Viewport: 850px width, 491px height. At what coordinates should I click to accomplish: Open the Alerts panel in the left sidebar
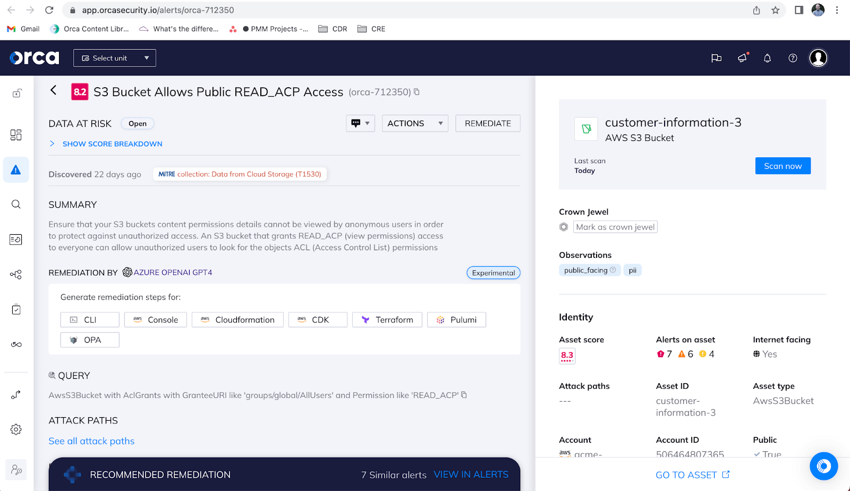pyautogui.click(x=15, y=170)
